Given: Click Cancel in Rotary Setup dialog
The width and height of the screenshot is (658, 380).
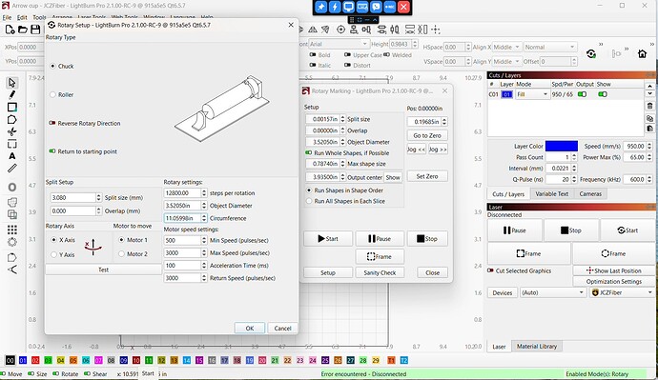Looking at the screenshot, I should tap(282, 328).
